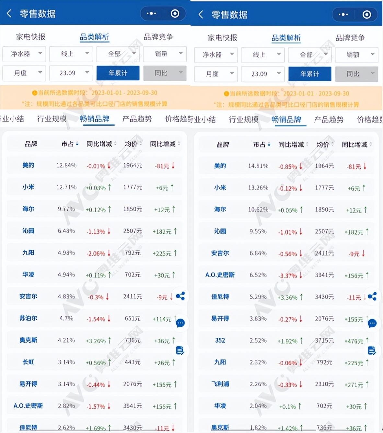Open the 线上 channel dropdown in the left screen
This screenshot has width=383, height=433.
pyautogui.click(x=71, y=54)
